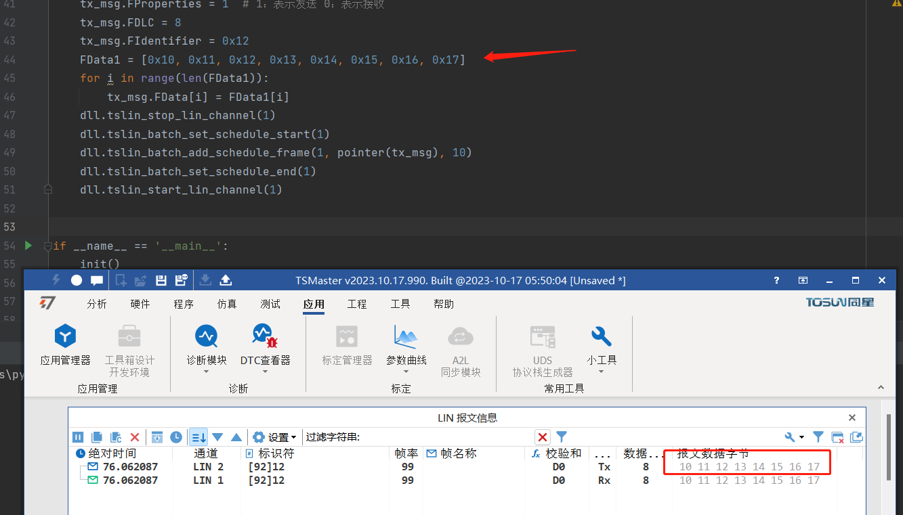The image size is (903, 515).
Task: Toggle the download-to-bottom scroll icon in LIN toolbar
Action: click(x=157, y=437)
